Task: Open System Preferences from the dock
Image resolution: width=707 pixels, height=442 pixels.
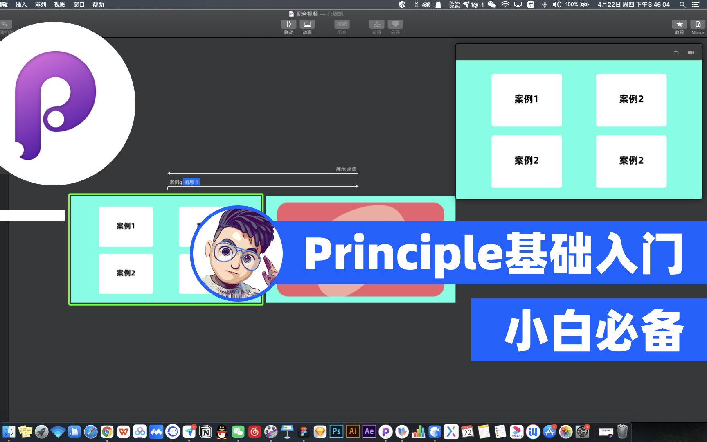Action: tap(582, 432)
